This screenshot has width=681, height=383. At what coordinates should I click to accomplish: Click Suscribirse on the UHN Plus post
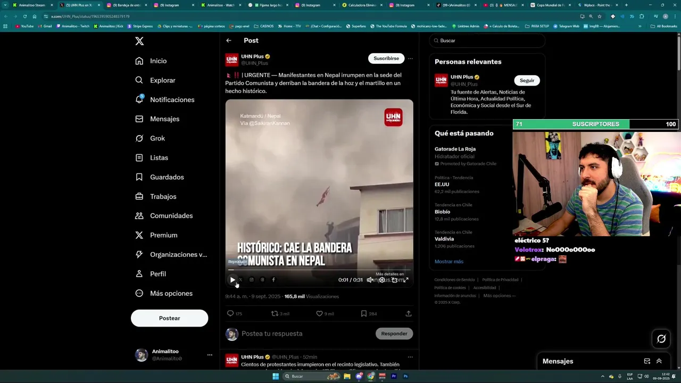[386, 59]
